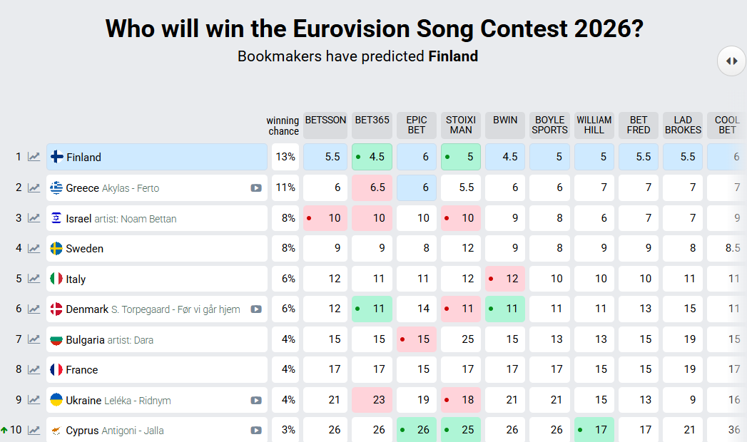Click Israel's red 10 odds at BETSSON
This screenshot has width=747, height=442.
tap(325, 218)
